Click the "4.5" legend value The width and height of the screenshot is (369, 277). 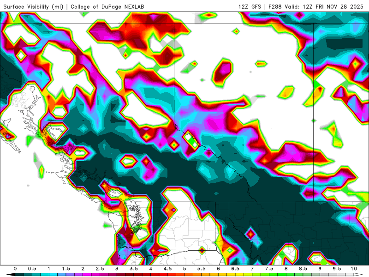coord(167,269)
